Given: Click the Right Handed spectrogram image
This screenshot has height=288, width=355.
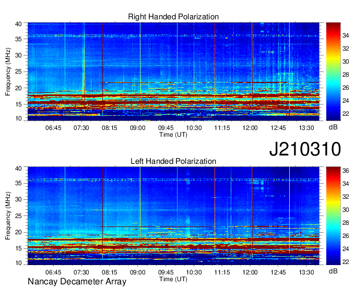Looking at the screenshot, I should 173,71.
